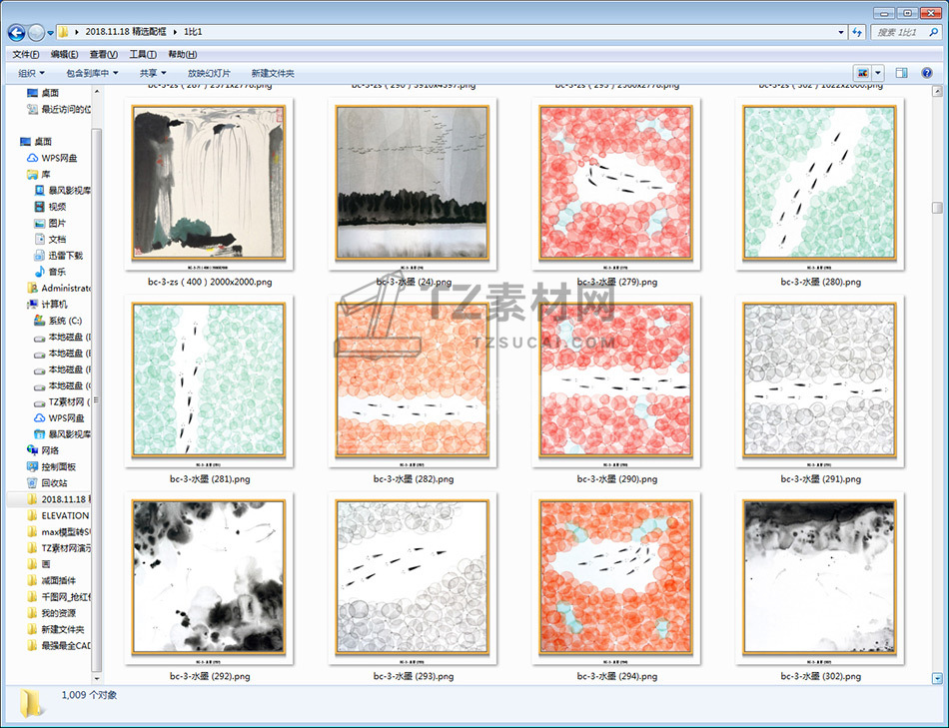Expand the 包含到库中 dropdown
The width and height of the screenshot is (949, 728).
pos(92,73)
